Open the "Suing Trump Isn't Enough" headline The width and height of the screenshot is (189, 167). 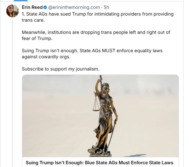pos(99,163)
